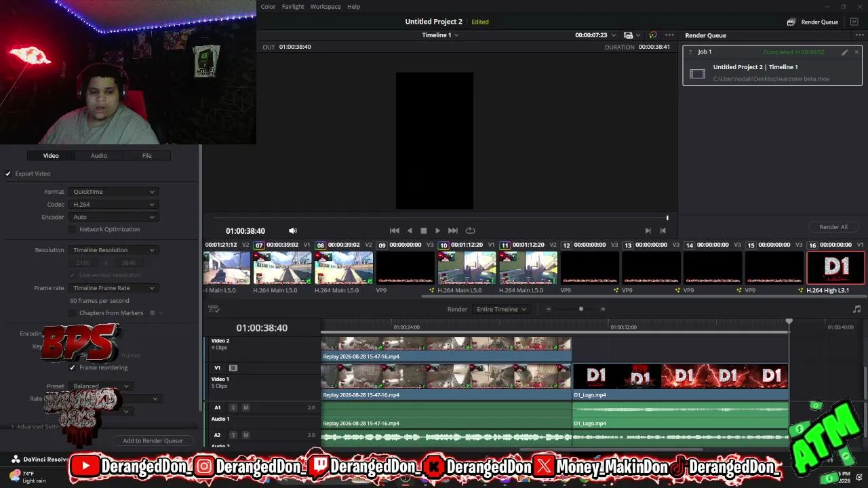The image size is (868, 488).
Task: Switch to the File settings tab
Action: (146, 156)
